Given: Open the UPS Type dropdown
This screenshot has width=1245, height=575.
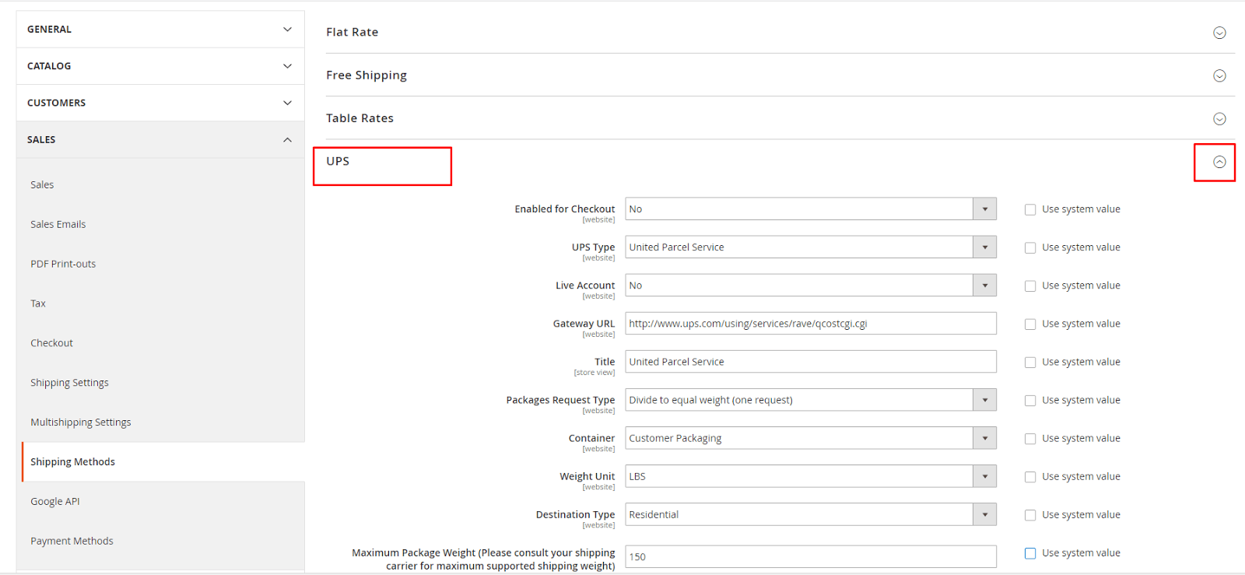Looking at the screenshot, I should tap(811, 247).
